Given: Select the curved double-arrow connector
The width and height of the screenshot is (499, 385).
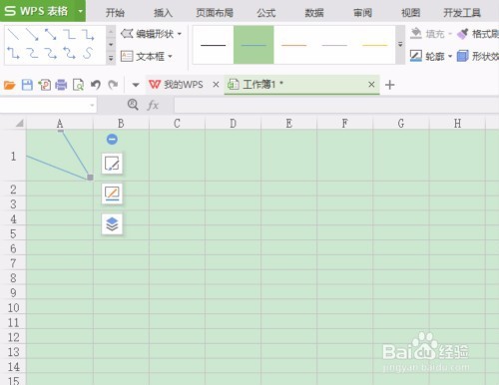Looking at the screenshot, I should [70, 53].
